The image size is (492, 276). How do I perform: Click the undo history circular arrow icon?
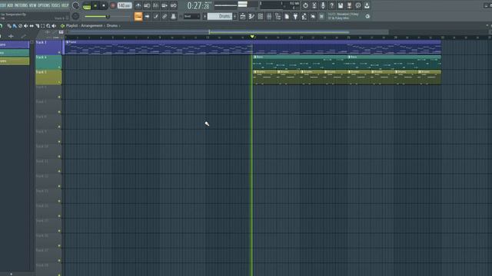305,5
